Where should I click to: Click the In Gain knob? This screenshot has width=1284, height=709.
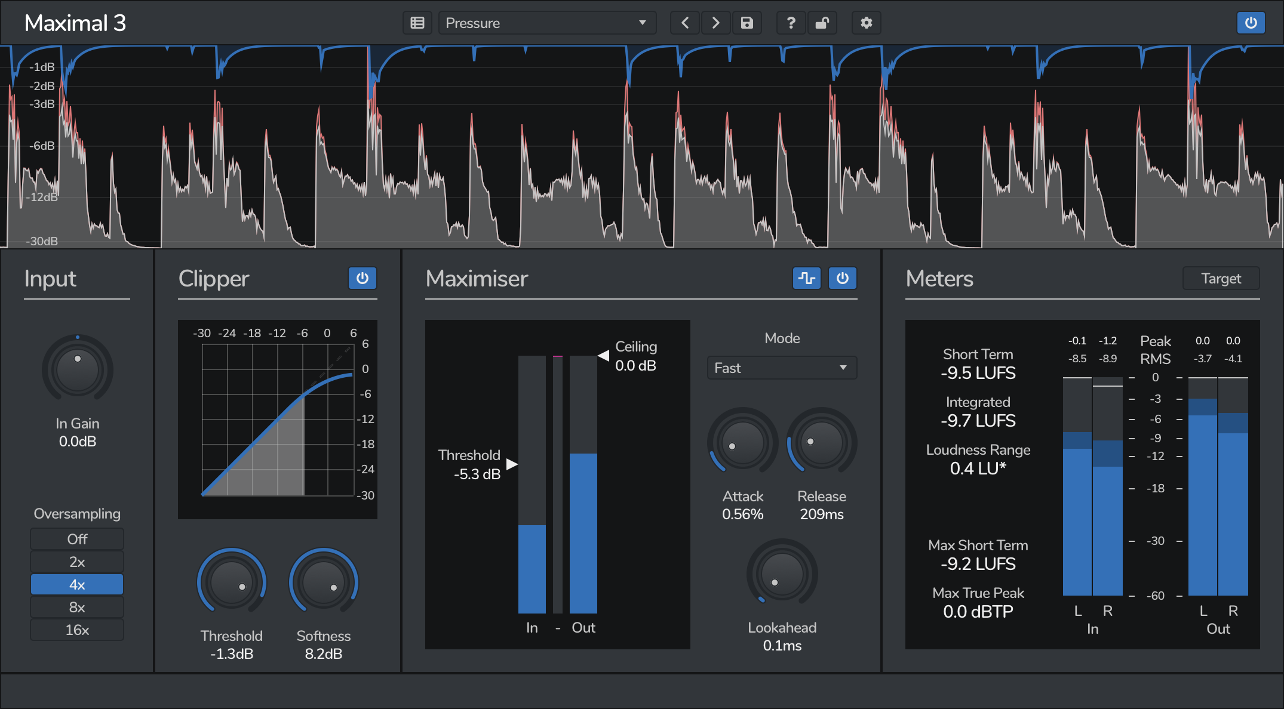78,369
